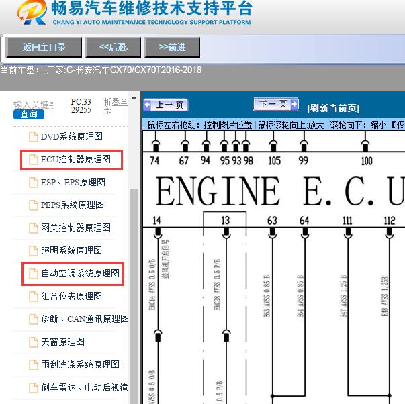
Task: Click the document icon beside 照明系统原理图
Action: (34, 250)
